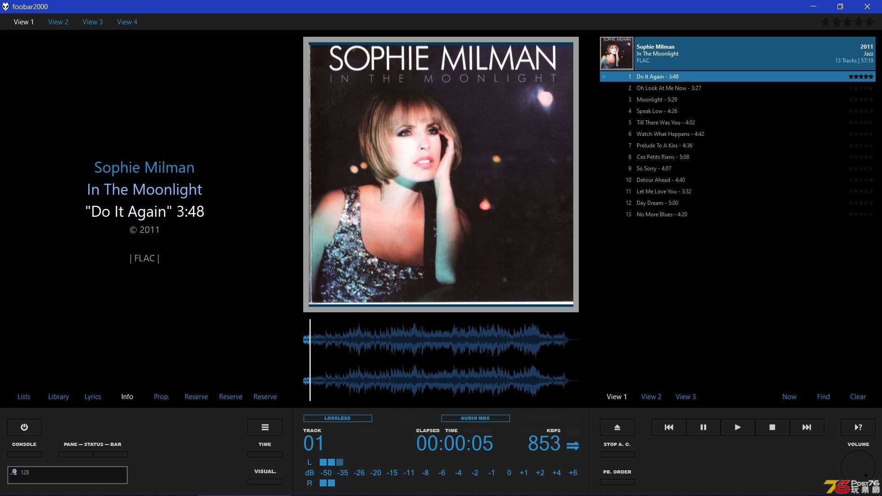Click the search field containing 128
The height and width of the screenshot is (496, 882).
click(x=68, y=475)
